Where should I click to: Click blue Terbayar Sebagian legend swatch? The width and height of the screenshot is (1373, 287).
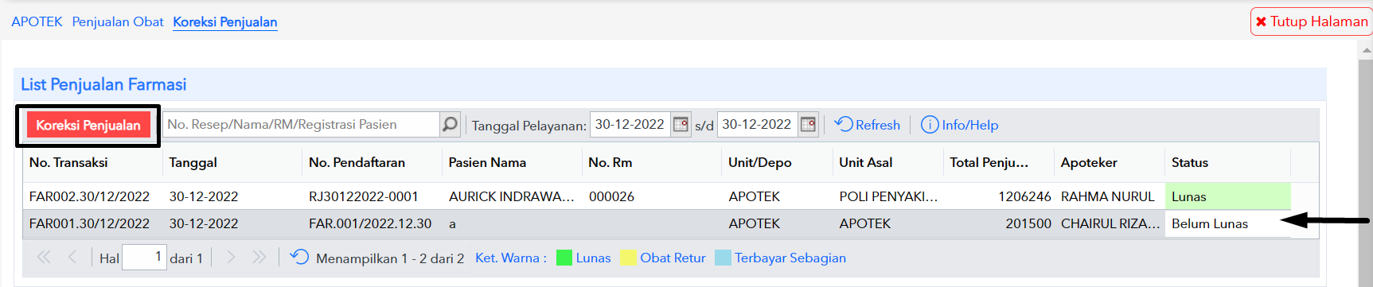click(x=723, y=258)
